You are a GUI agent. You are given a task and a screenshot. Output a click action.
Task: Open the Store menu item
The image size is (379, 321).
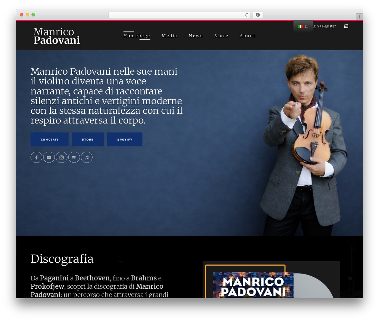point(221,36)
